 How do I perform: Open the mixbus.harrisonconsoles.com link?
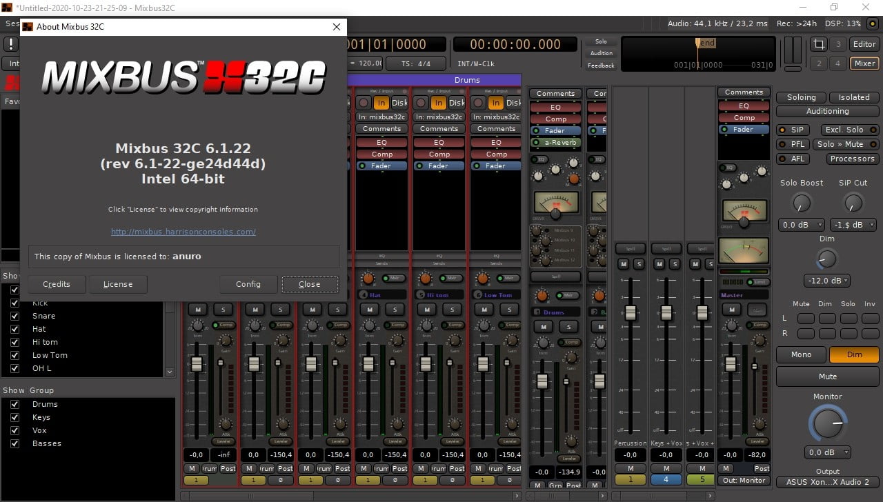pyautogui.click(x=183, y=232)
